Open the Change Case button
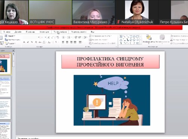188x139 pixels. pos(49,42)
